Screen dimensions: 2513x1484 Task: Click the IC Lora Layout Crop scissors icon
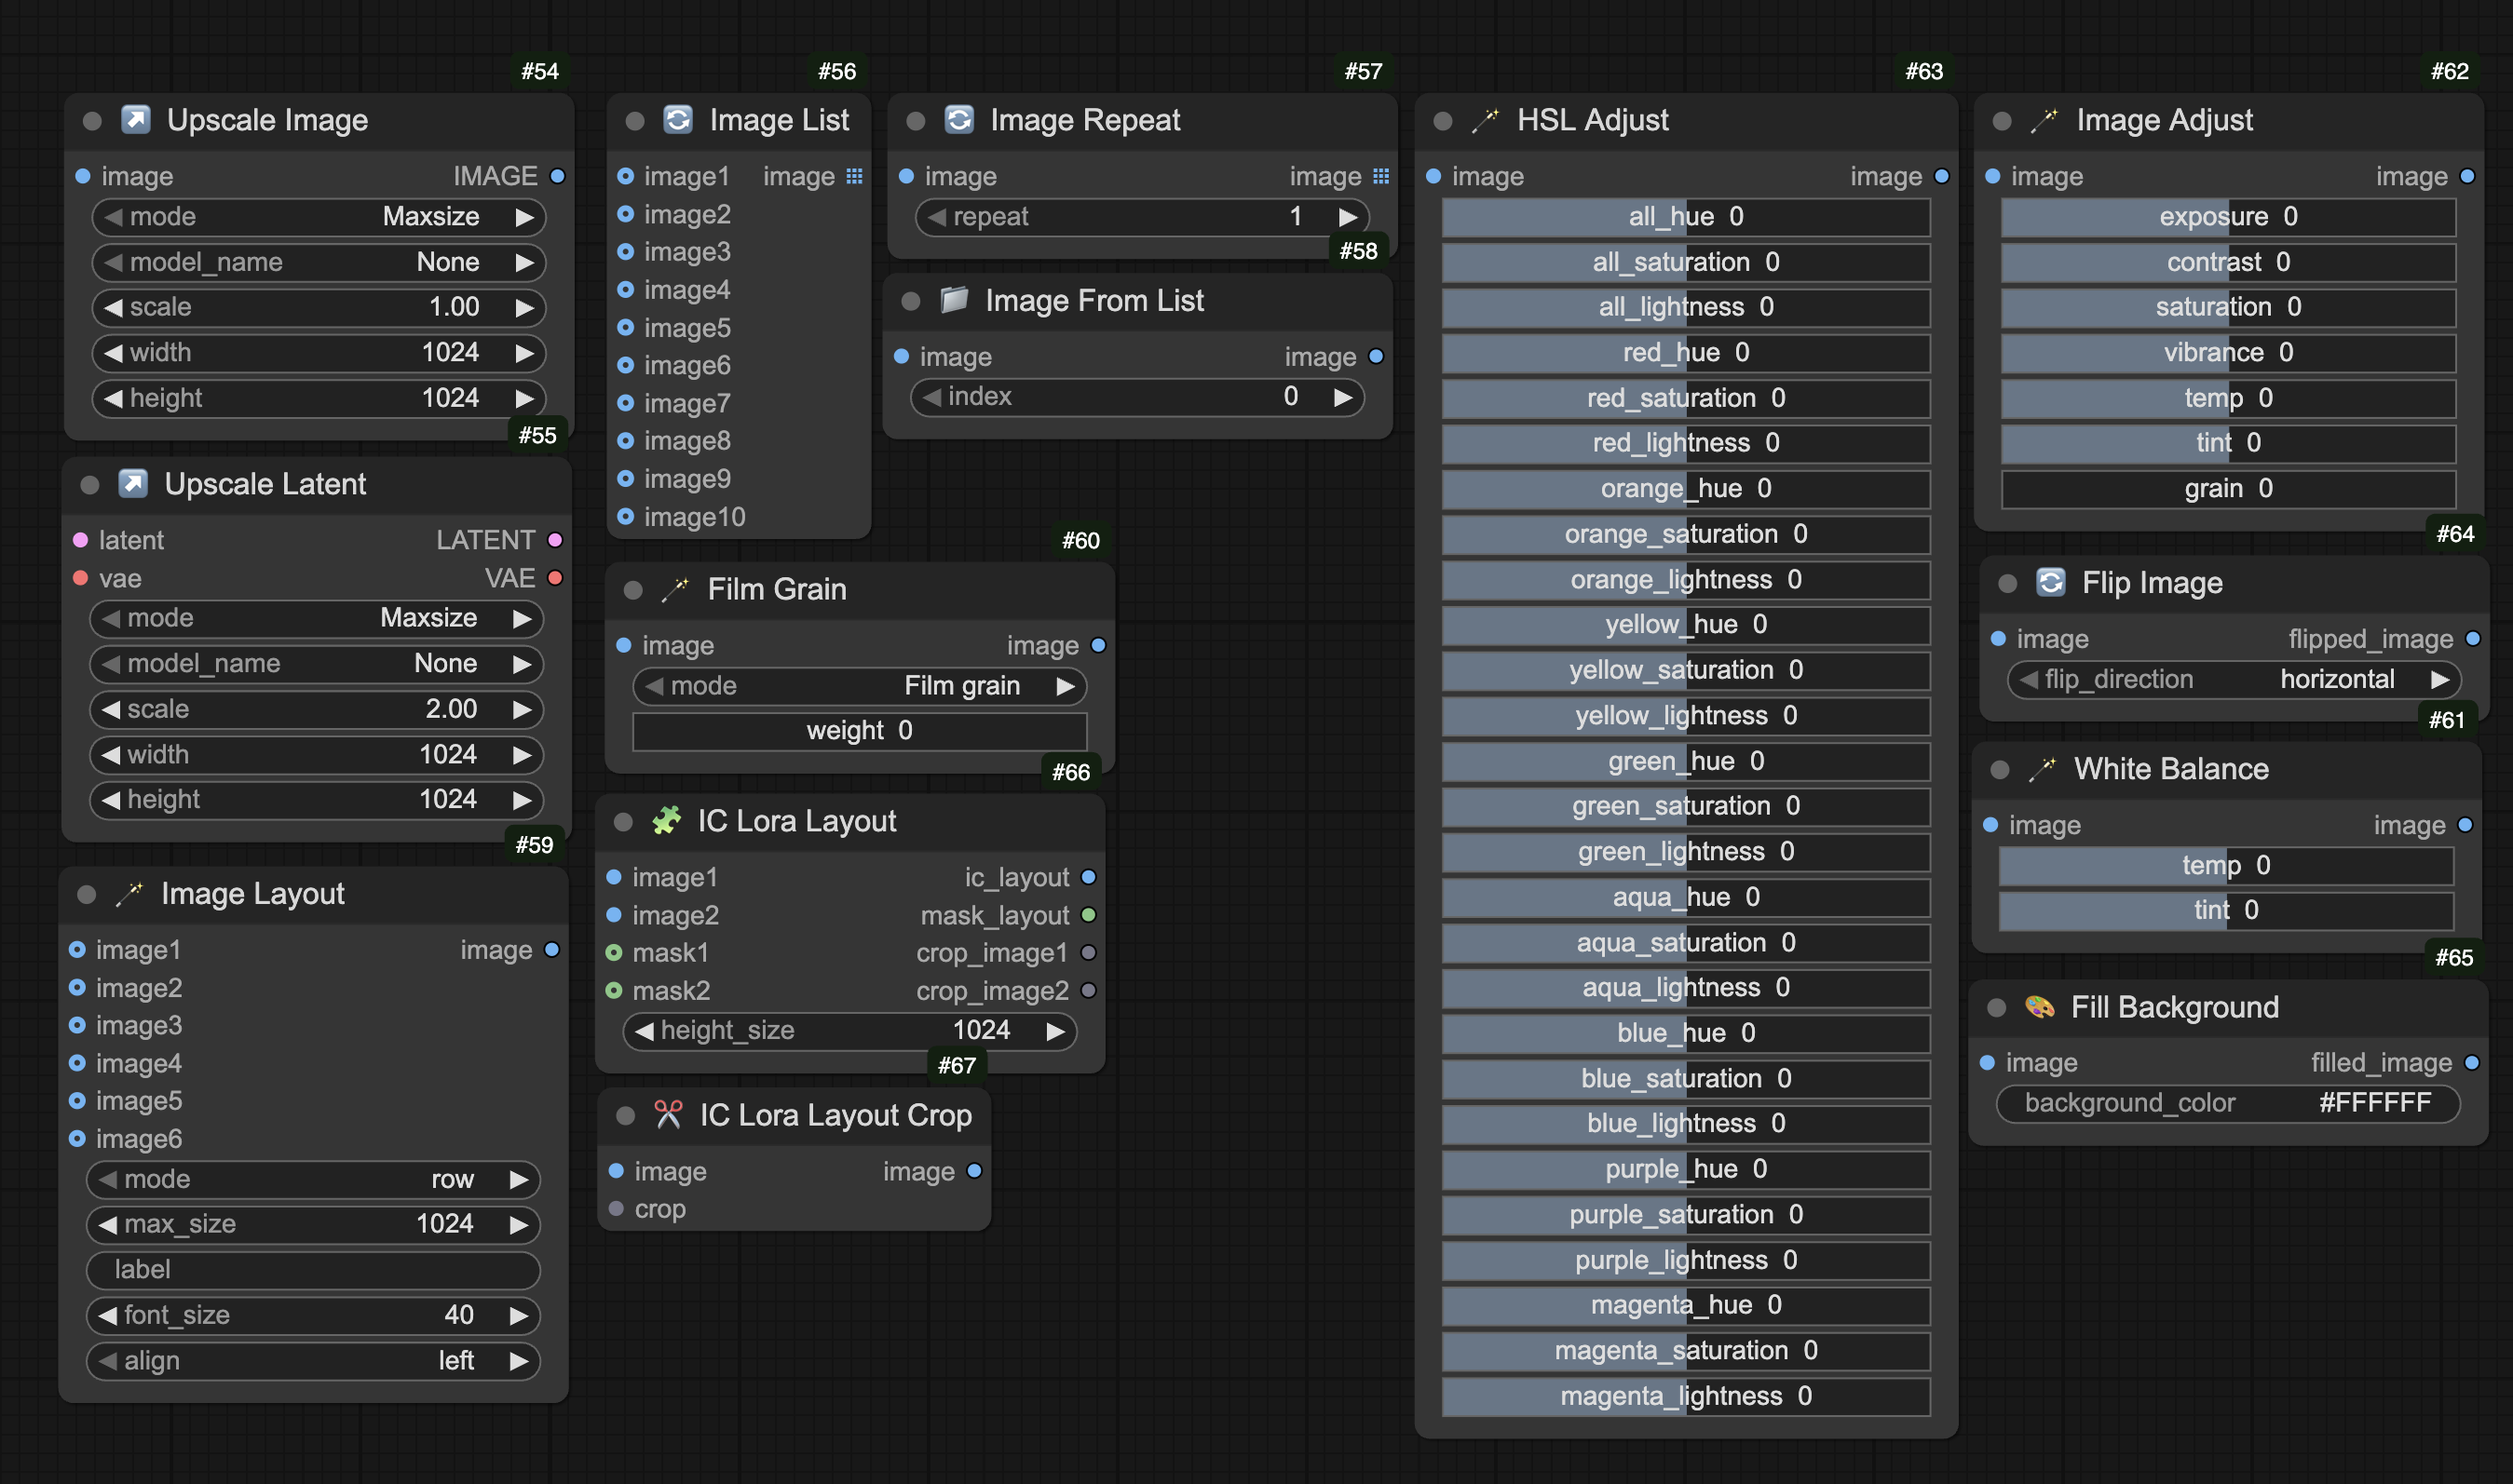pyautogui.click(x=668, y=1115)
